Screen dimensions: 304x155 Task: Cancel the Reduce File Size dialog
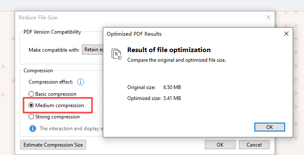254,145
